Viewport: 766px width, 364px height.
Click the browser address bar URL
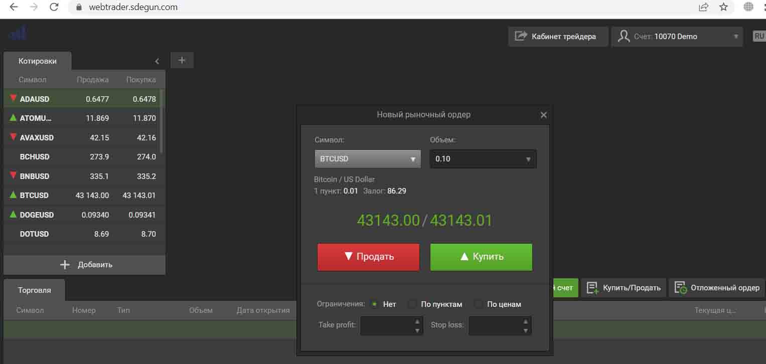click(x=133, y=8)
